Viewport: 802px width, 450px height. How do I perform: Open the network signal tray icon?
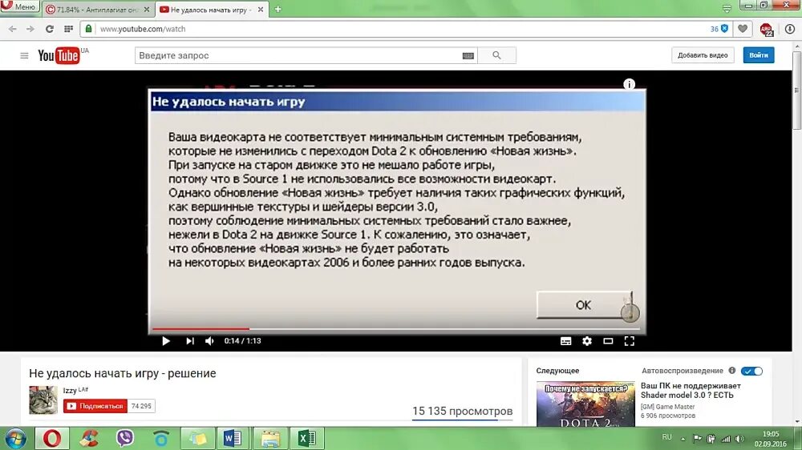tap(725, 439)
